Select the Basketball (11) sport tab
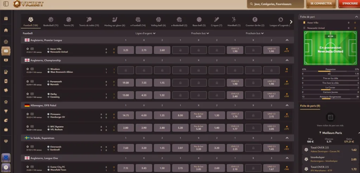 [51, 22]
